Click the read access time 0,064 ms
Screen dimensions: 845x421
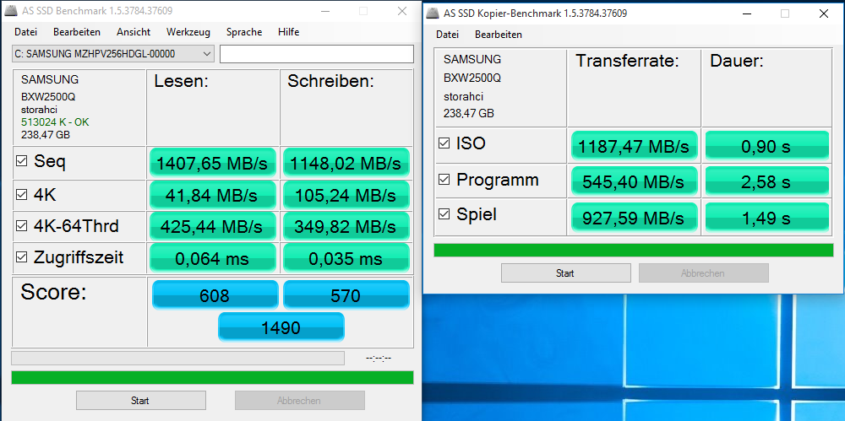tap(212, 258)
